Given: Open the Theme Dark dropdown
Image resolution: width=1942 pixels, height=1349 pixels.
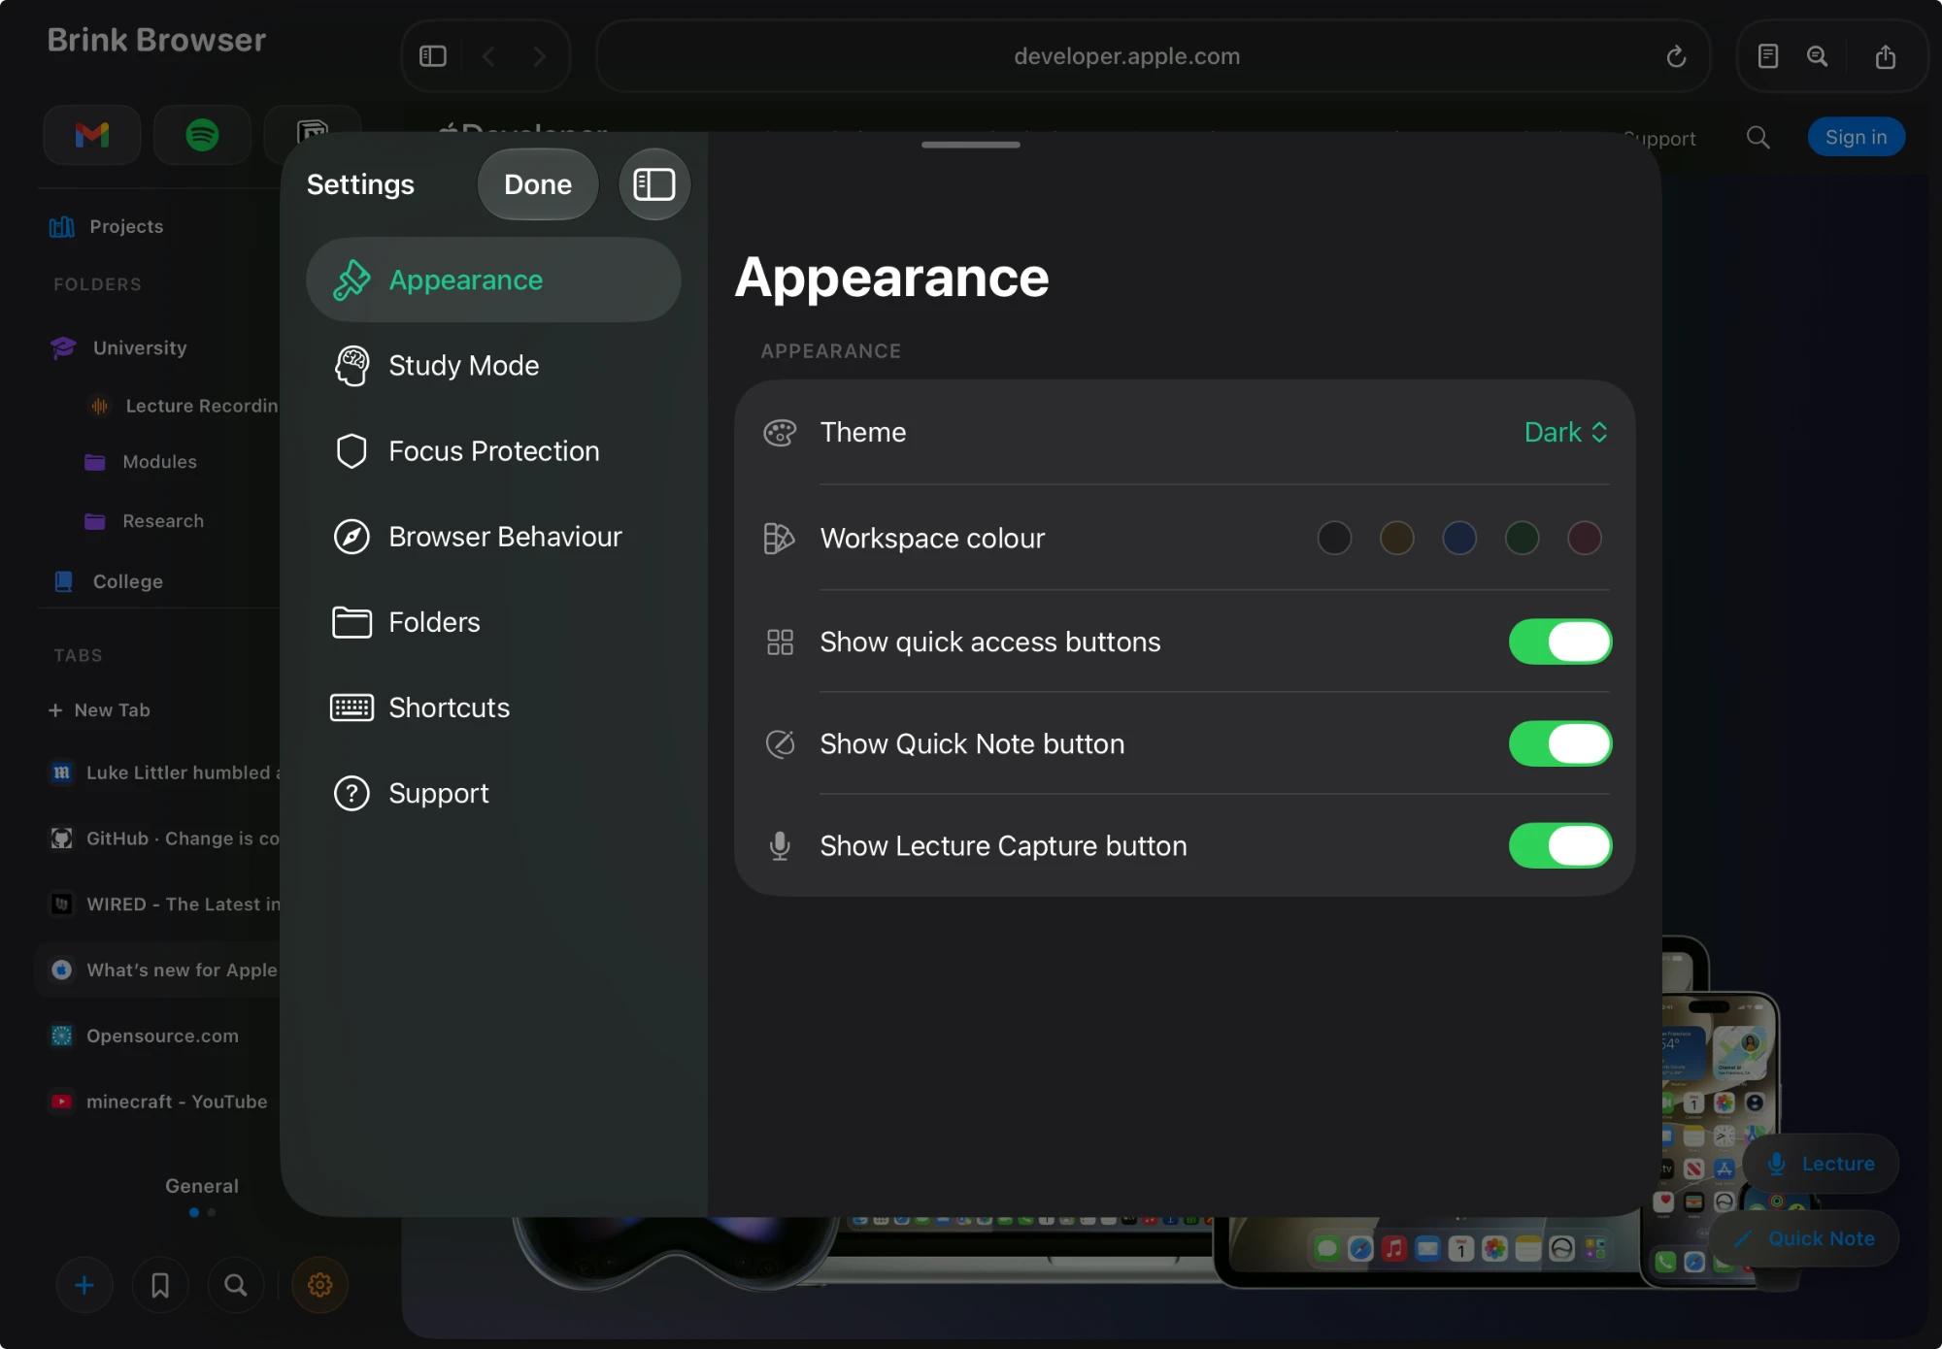Looking at the screenshot, I should tap(1566, 433).
